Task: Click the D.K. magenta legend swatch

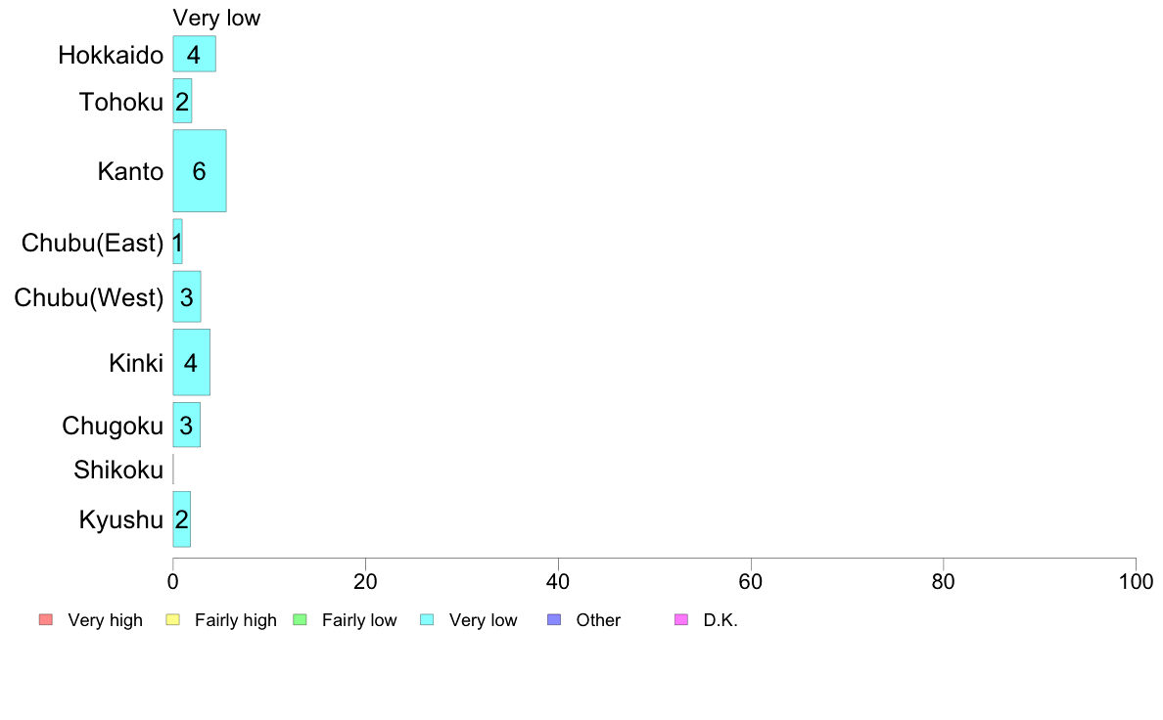Action: pyautogui.click(x=681, y=620)
